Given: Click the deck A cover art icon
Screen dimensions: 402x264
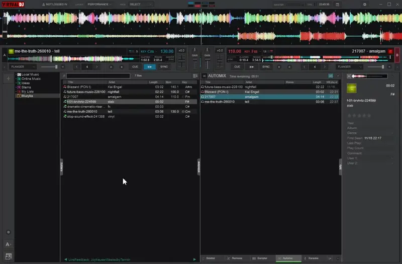Looking at the screenshot, I should [x=11, y=51].
